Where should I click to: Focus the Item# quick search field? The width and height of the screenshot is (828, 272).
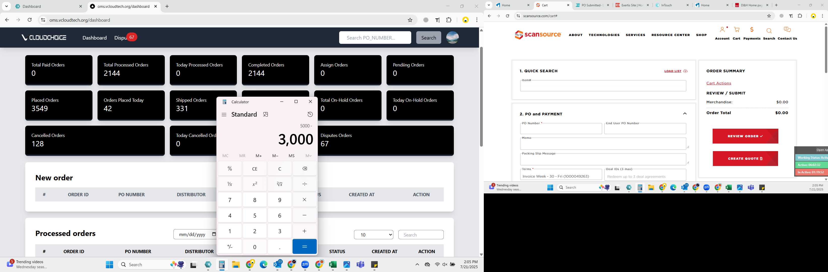[603, 86]
